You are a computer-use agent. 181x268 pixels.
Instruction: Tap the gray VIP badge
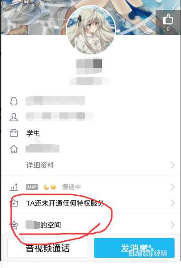click(x=32, y=187)
